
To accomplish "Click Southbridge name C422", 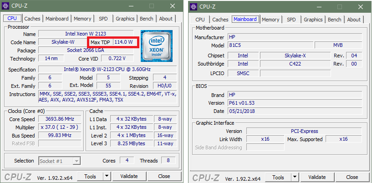I will [295, 64].
